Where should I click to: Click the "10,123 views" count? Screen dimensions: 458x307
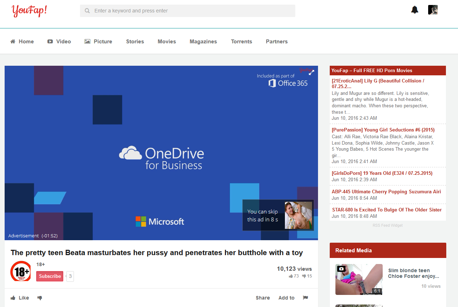pyautogui.click(x=294, y=269)
